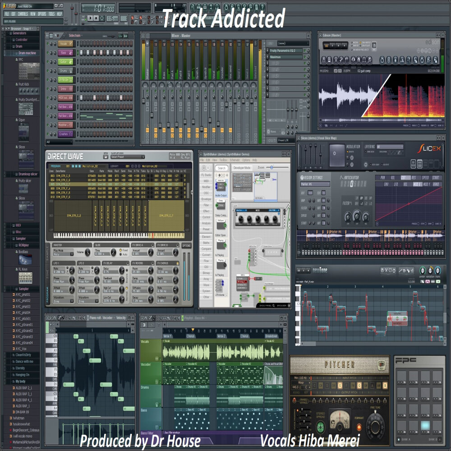Select the paint tool in the Playlist toolbar
The width and height of the screenshot is (451, 451).
pyautogui.click(x=155, y=318)
